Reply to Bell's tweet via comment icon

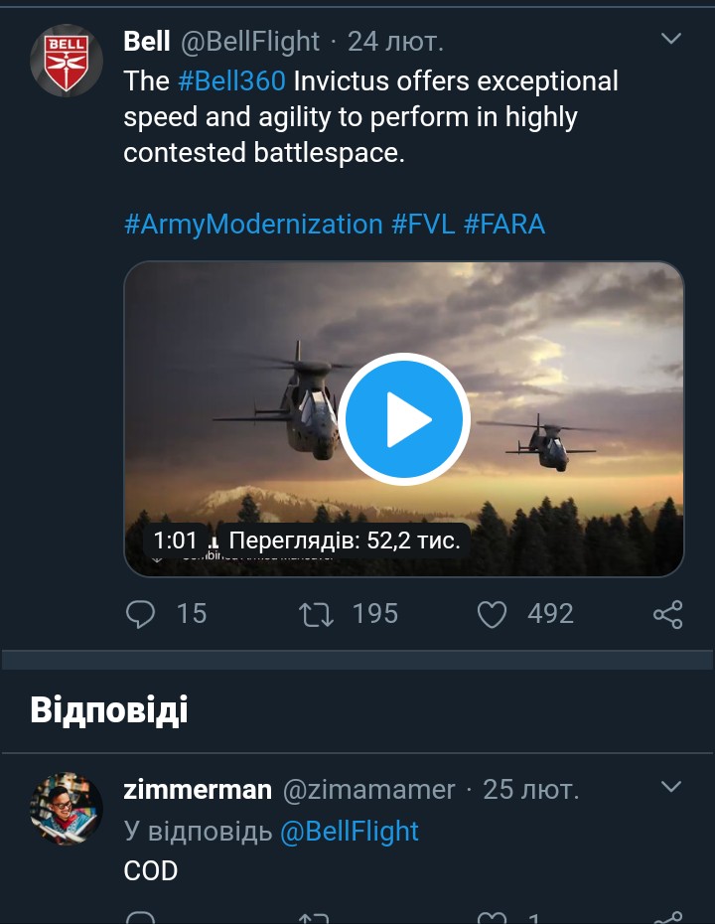pos(142,615)
